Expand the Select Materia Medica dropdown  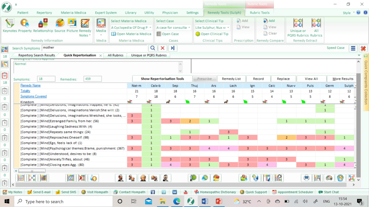[x=150, y=28]
